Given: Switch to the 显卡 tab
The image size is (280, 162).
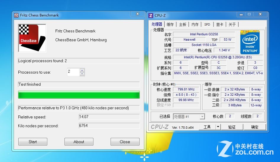Looking at the screenshot, I should (220, 24).
